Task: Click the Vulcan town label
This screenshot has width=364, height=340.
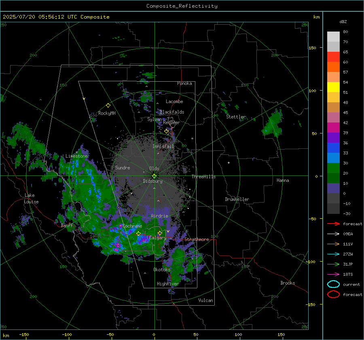Action: coord(206,300)
